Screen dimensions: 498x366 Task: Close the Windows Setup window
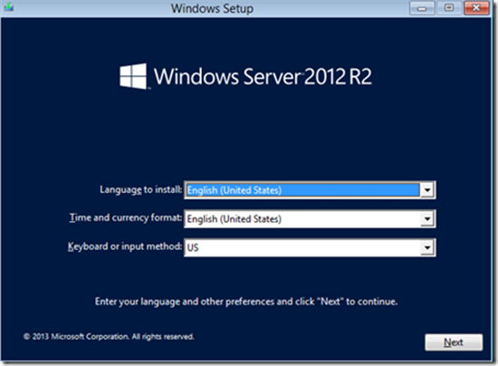(476, 8)
